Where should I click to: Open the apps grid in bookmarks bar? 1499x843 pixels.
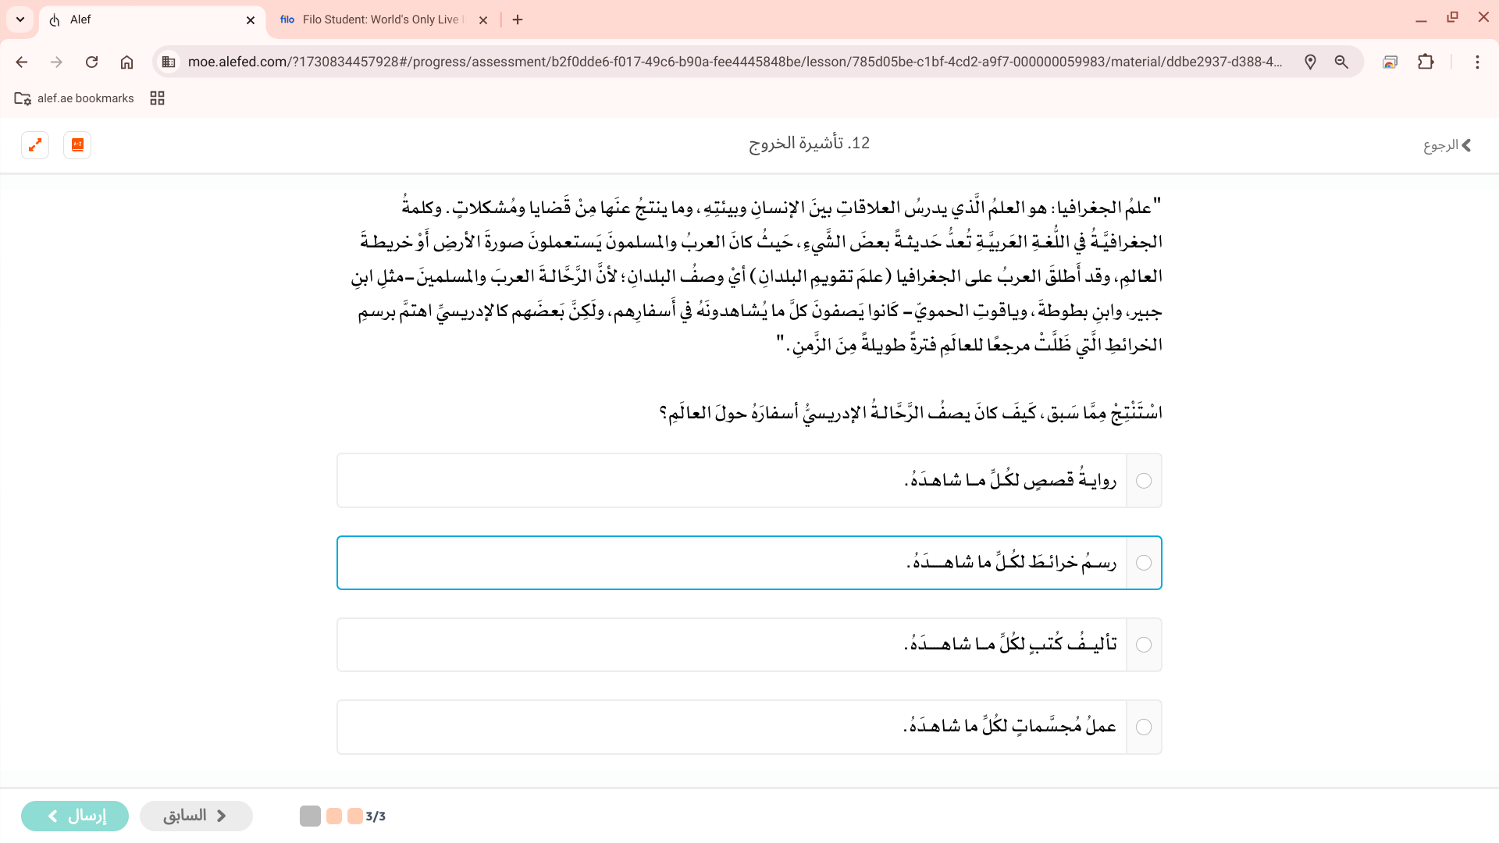click(157, 98)
